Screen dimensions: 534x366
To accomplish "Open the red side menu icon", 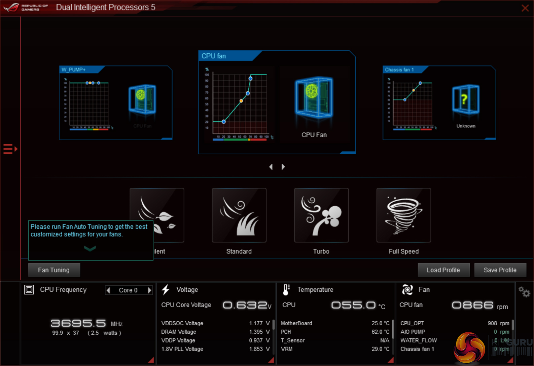I will tap(10, 149).
